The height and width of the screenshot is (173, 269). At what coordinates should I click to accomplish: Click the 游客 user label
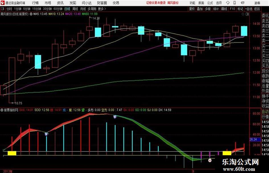tap(257, 3)
